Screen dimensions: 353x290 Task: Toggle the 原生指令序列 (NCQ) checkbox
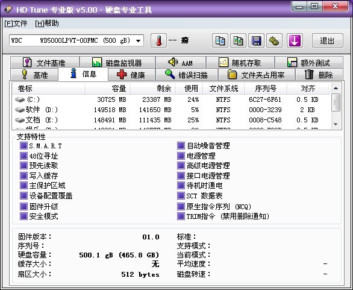[181, 206]
